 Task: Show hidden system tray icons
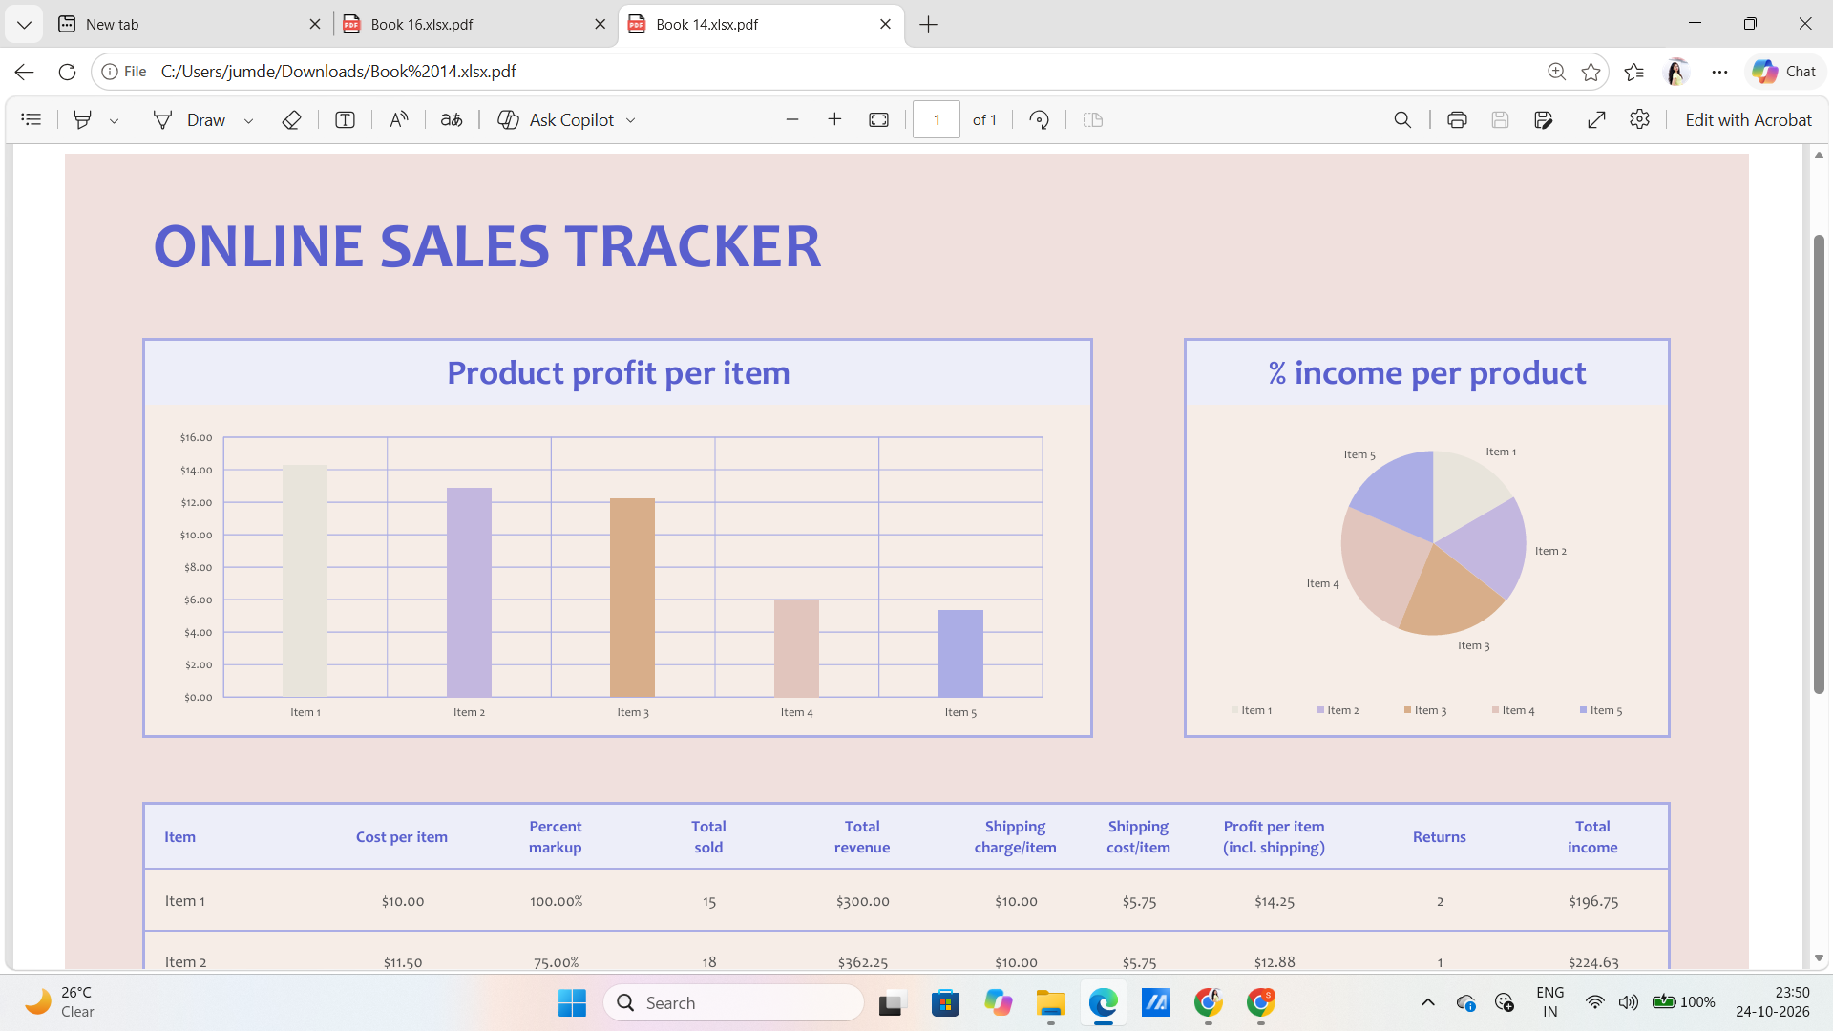1427,1002
